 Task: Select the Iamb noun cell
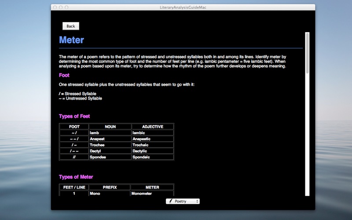(110, 133)
